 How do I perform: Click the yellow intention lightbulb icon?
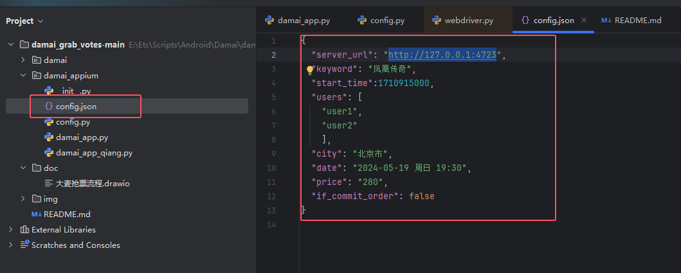pyautogui.click(x=310, y=69)
